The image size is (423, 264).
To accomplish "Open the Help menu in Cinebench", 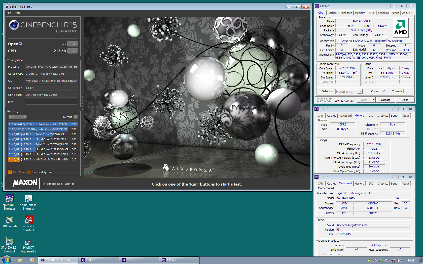I will 18,13.
